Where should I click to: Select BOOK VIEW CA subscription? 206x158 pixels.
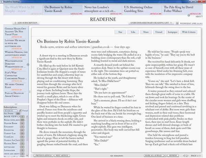point(14,117)
